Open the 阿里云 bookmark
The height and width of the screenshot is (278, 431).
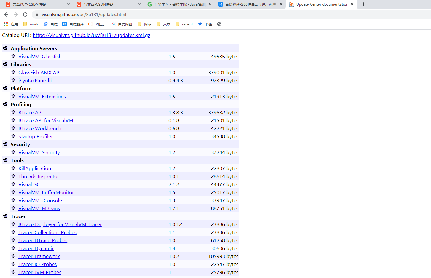pyautogui.click(x=97, y=24)
